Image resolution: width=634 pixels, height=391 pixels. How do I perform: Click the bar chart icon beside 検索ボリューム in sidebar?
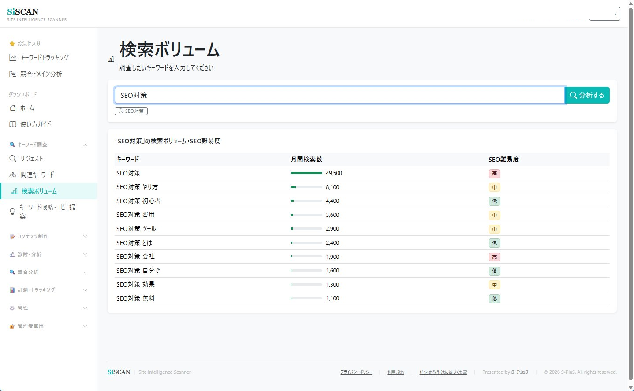(x=14, y=191)
